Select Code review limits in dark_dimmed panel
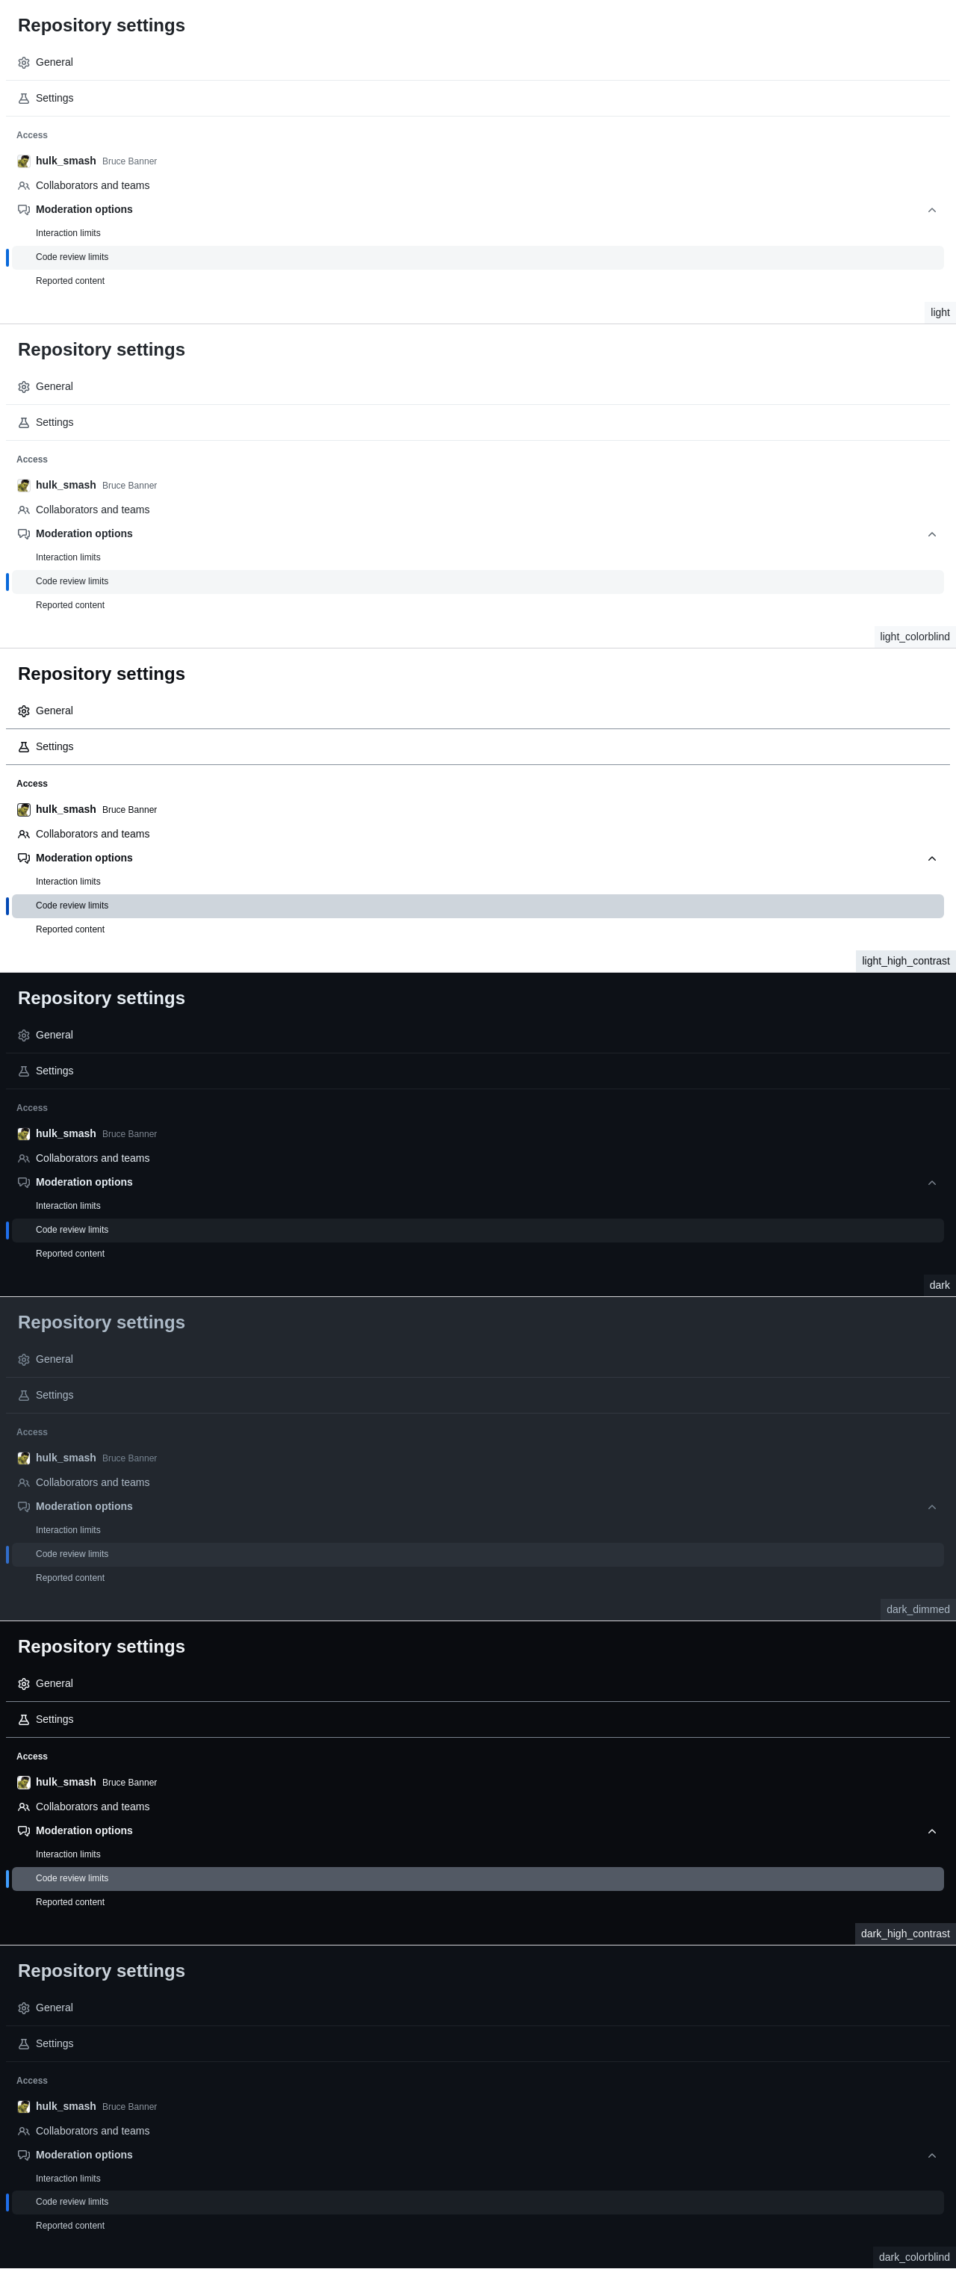The width and height of the screenshot is (956, 2269). 478,1554
